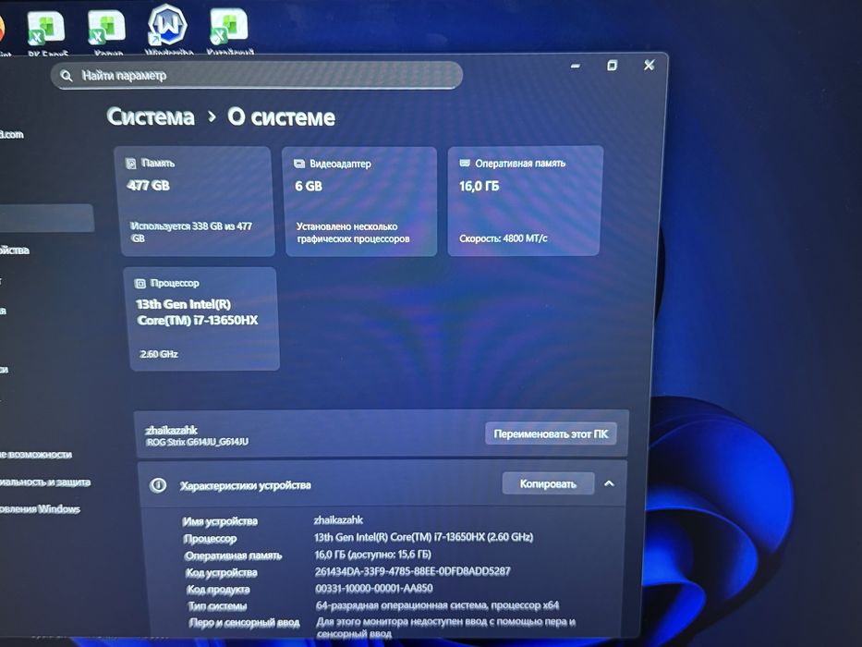The width and height of the screenshot is (862, 647).
Task: Open the second Excel file icon on the desktop
Action: [108, 33]
